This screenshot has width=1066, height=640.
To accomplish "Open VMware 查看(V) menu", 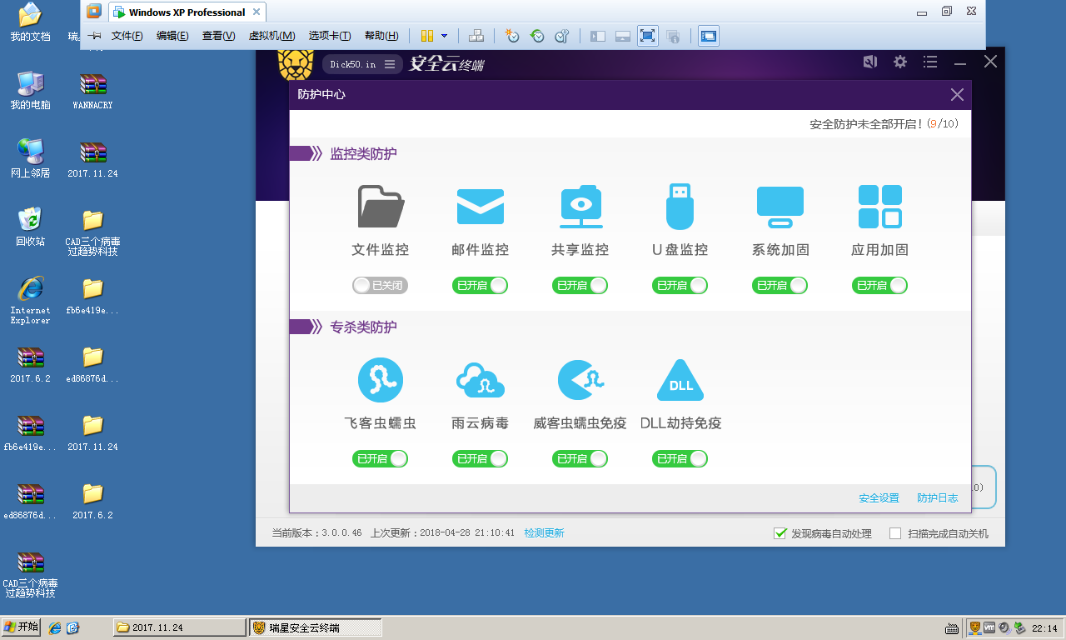I will pyautogui.click(x=218, y=36).
